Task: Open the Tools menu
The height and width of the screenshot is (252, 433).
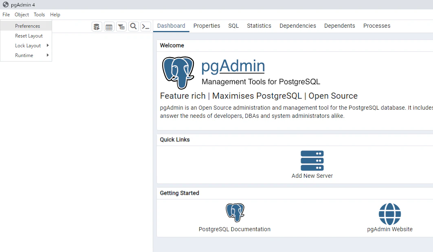Action: click(39, 15)
